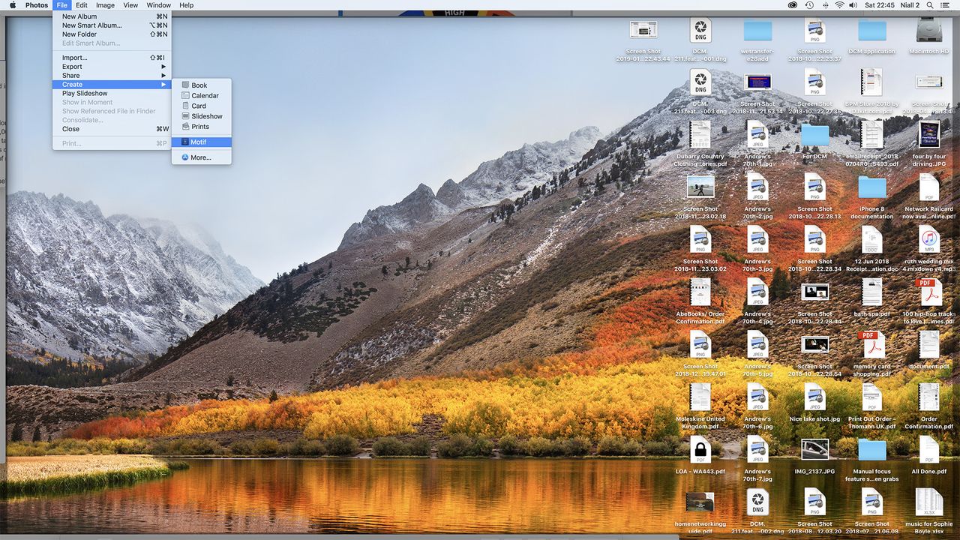Select the DCM 211 feat -001.dng file
The height and width of the screenshot is (540, 960).
pyautogui.click(x=700, y=30)
